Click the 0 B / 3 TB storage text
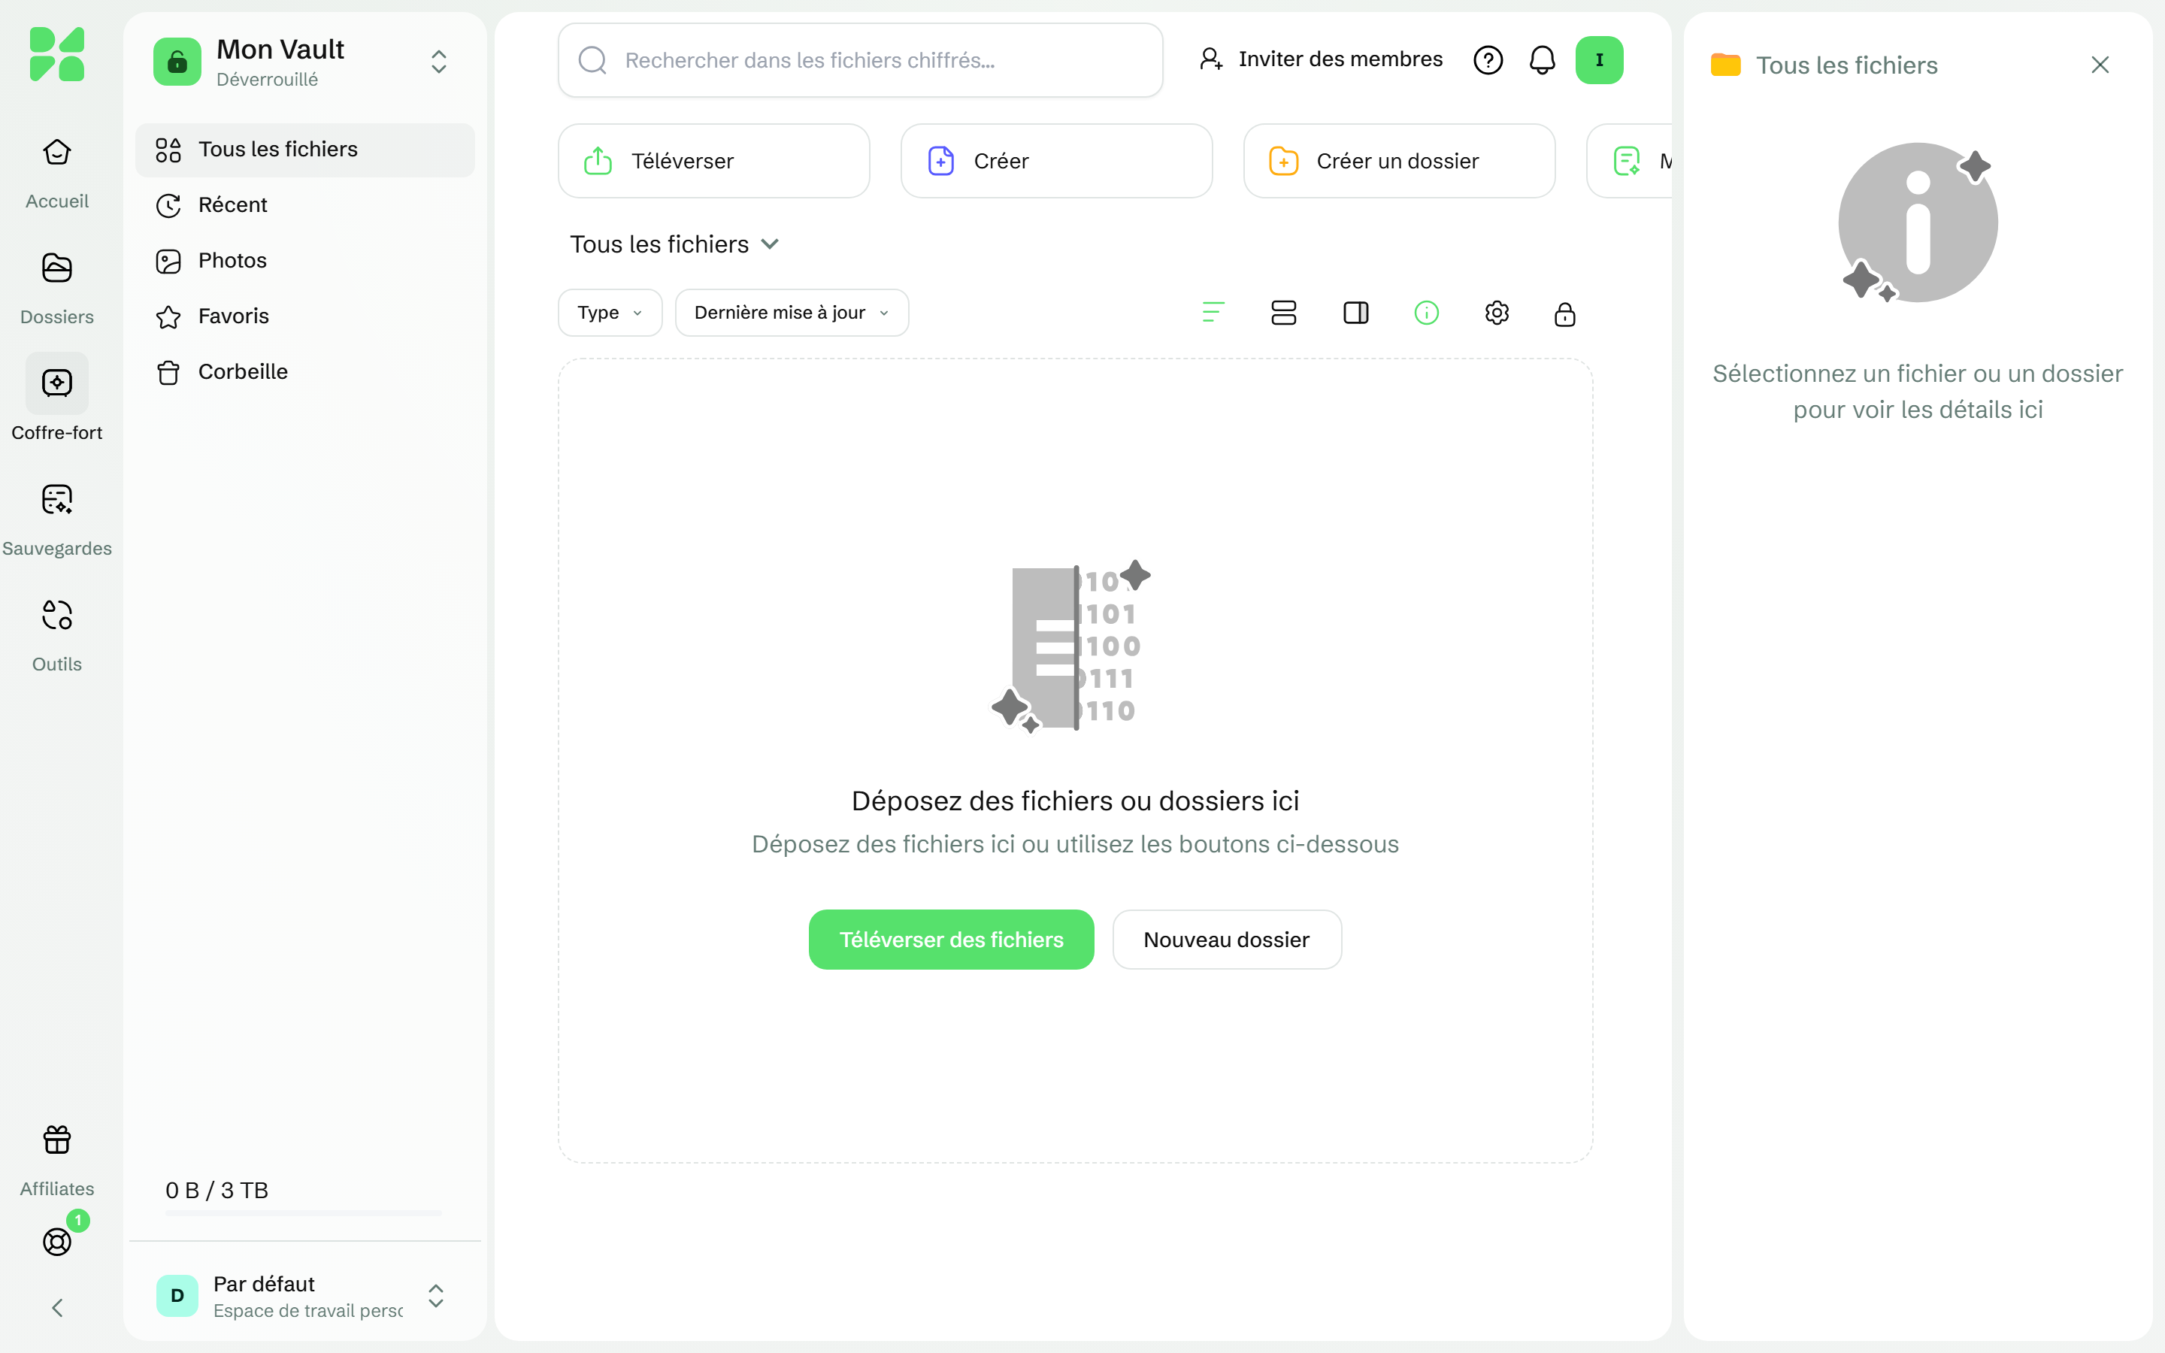Viewport: 2165px width, 1353px height. click(216, 1190)
